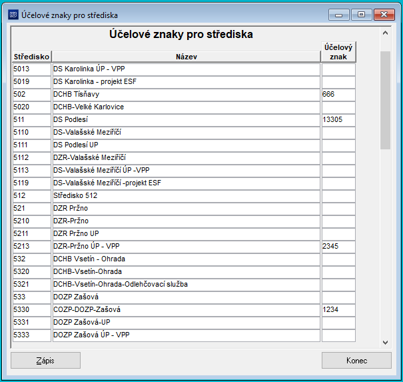403x382 pixels.
Task: Click Účelový znak field for row 5110
Action: click(338, 133)
